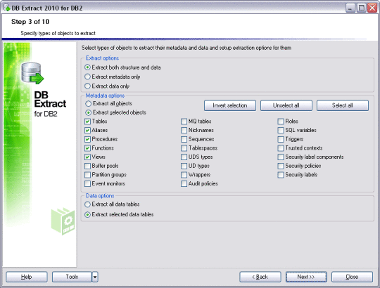Check the Sequences checkbox

[x=184, y=139]
